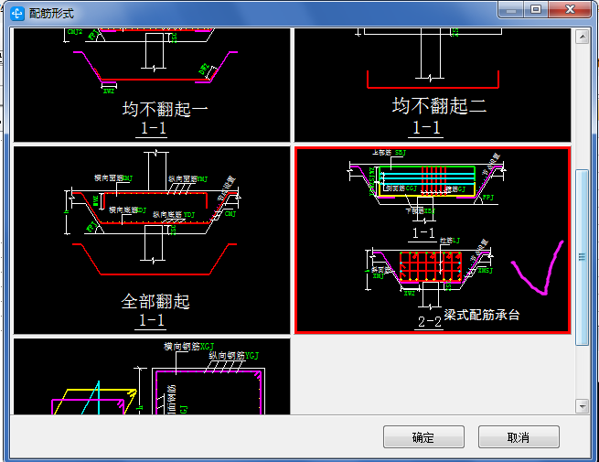Viewport: 599px width, 462px height.
Task: Select the 全部翻起 reinforcement thumbnail
Action: click(x=152, y=240)
